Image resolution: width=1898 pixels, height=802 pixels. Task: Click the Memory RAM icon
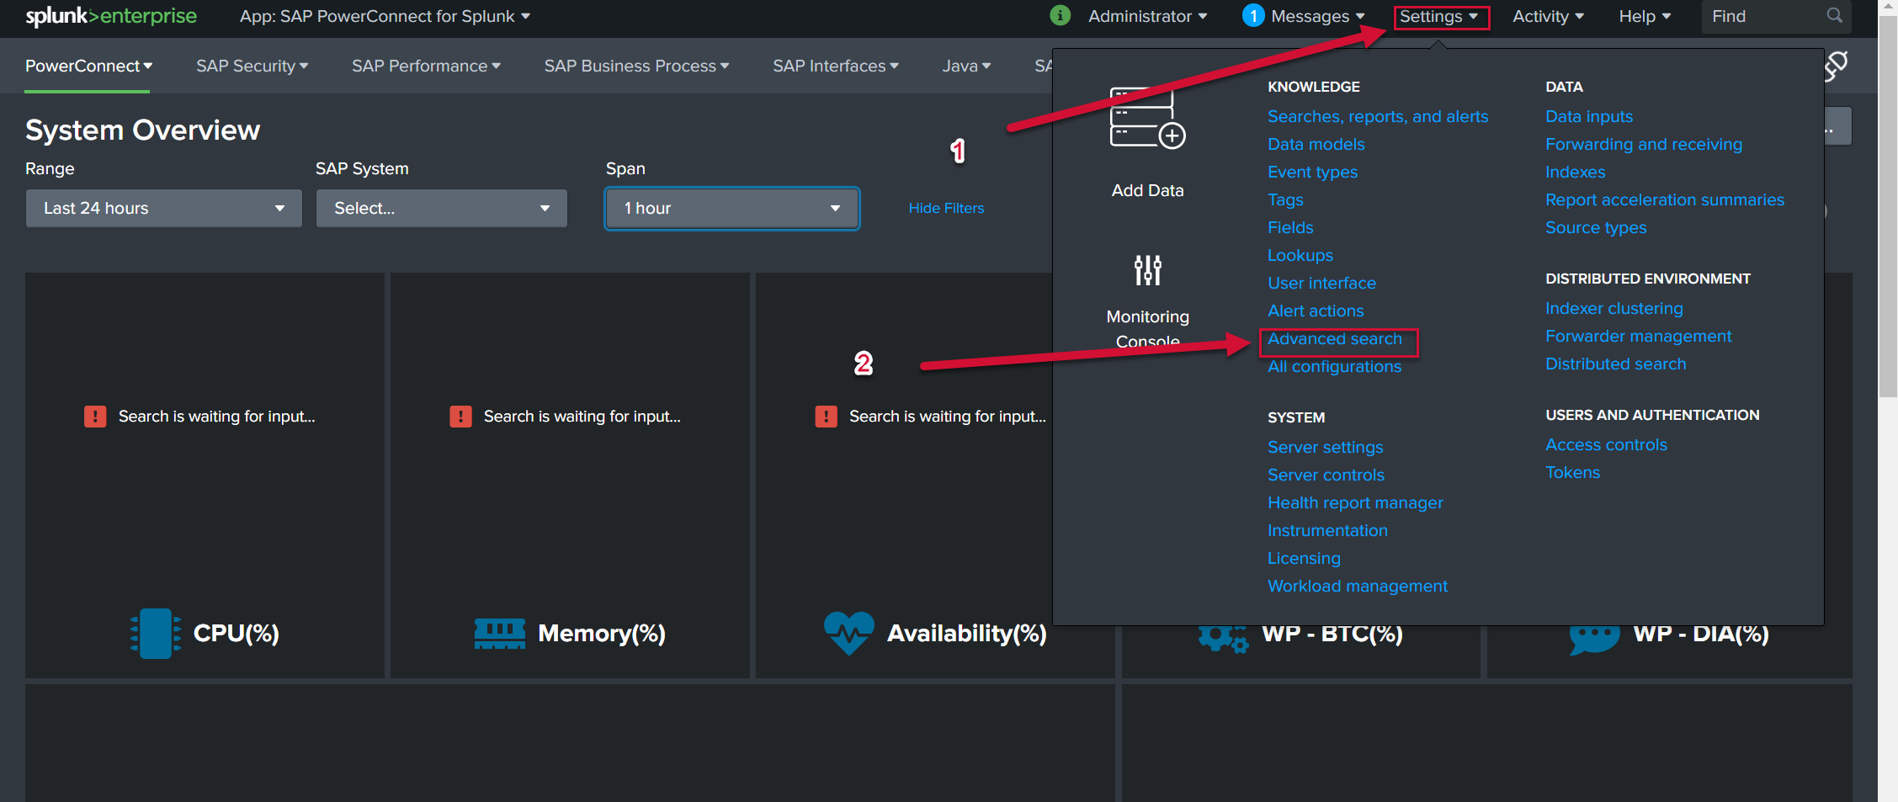[x=499, y=633]
